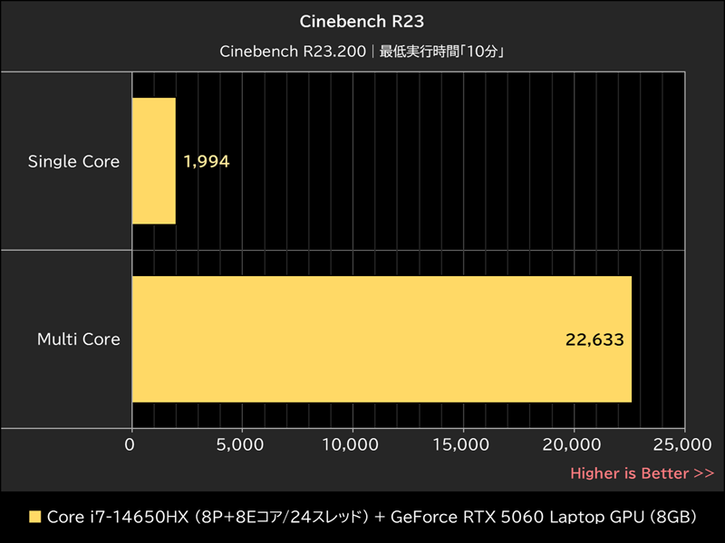This screenshot has height=543, width=725.
Task: Click the Cinebench R23 chart title
Action: tap(362, 21)
